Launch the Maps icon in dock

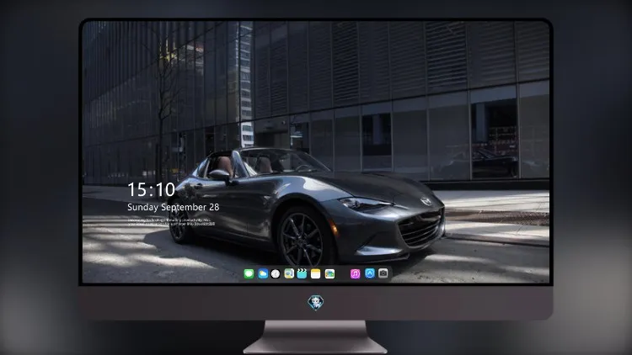click(x=289, y=273)
